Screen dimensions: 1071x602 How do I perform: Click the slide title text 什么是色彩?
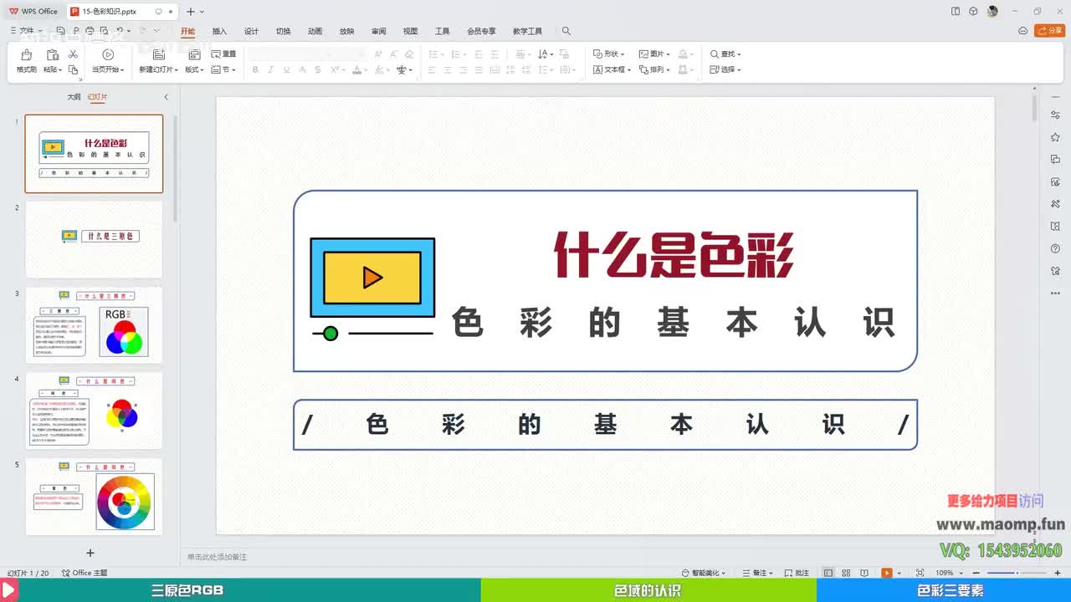(674, 255)
